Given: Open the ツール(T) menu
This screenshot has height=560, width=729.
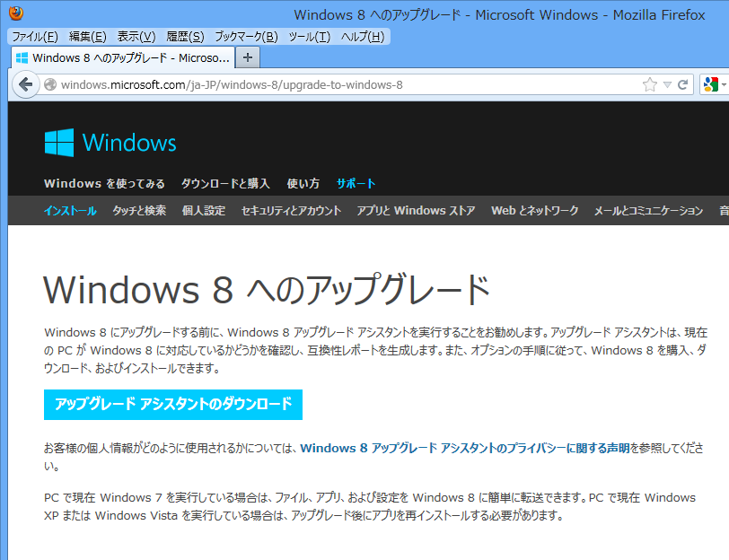Looking at the screenshot, I should coord(309,36).
